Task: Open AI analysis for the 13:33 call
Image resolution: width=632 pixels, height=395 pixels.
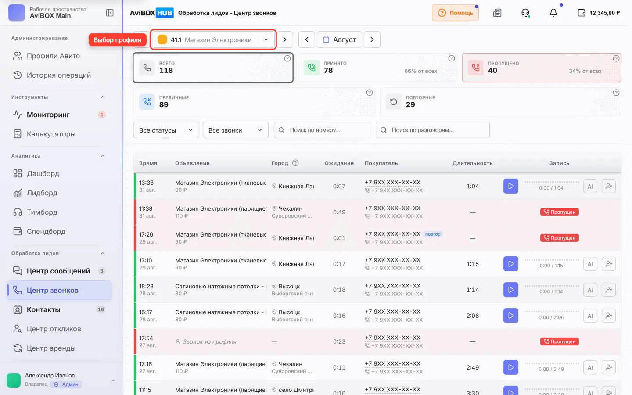Action: coord(590,186)
